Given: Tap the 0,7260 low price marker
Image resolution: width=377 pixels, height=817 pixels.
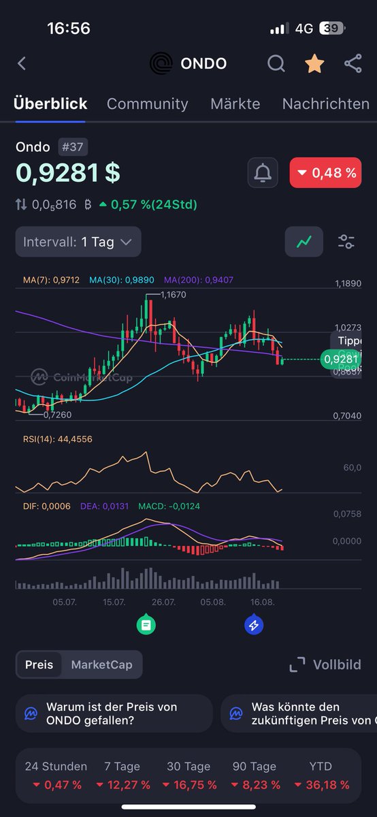Looking at the screenshot, I should click(57, 414).
